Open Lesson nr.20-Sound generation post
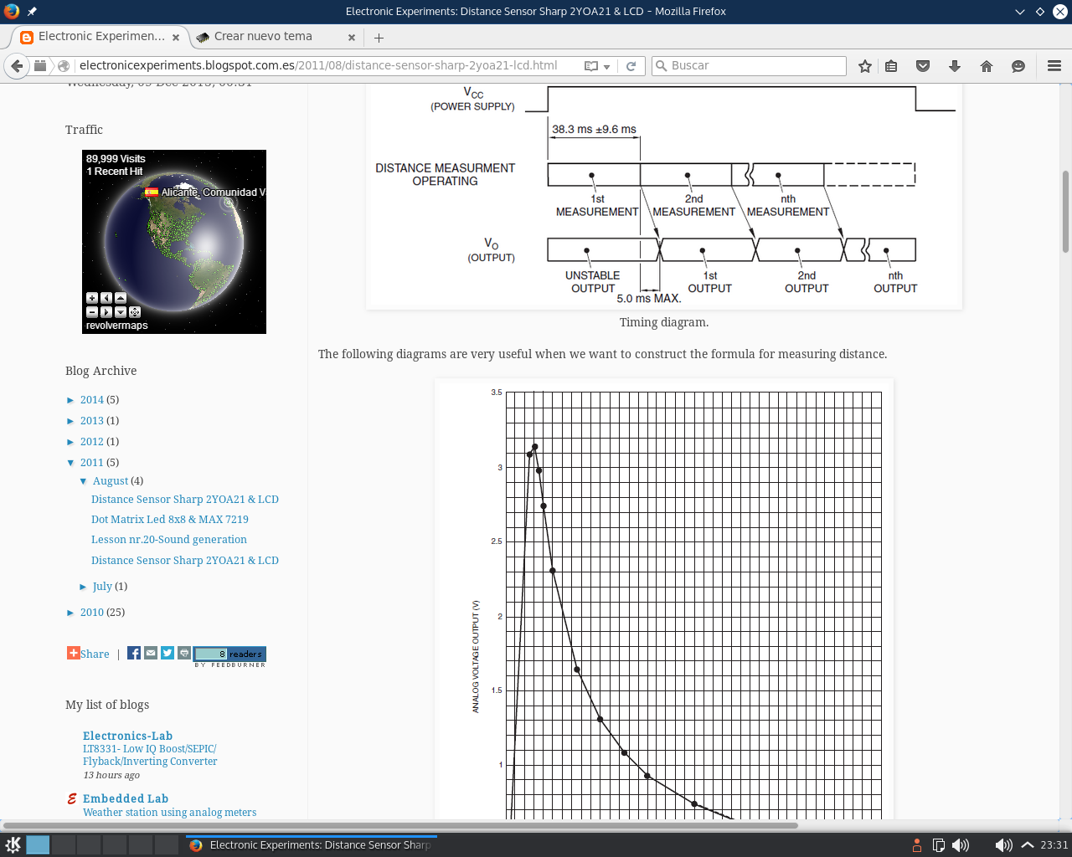Screen dimensions: 1072x857 (169, 540)
